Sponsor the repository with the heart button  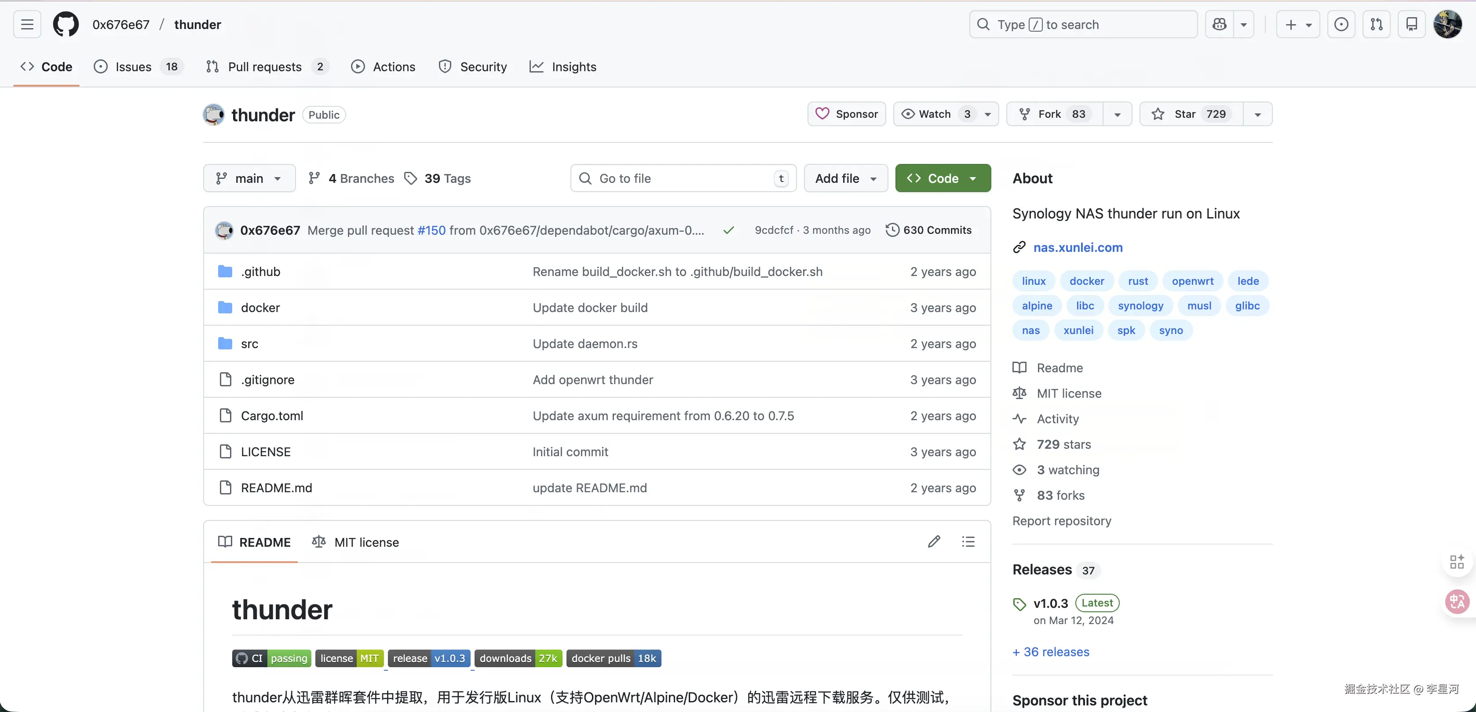coord(846,114)
